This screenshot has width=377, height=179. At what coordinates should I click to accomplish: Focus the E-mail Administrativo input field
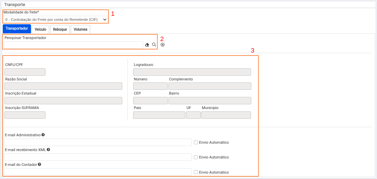tap(98, 142)
